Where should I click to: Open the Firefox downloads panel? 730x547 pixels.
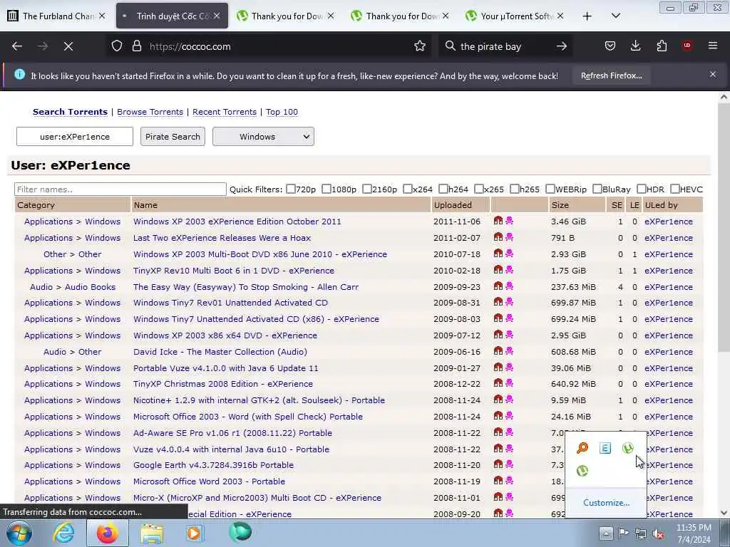(635, 46)
